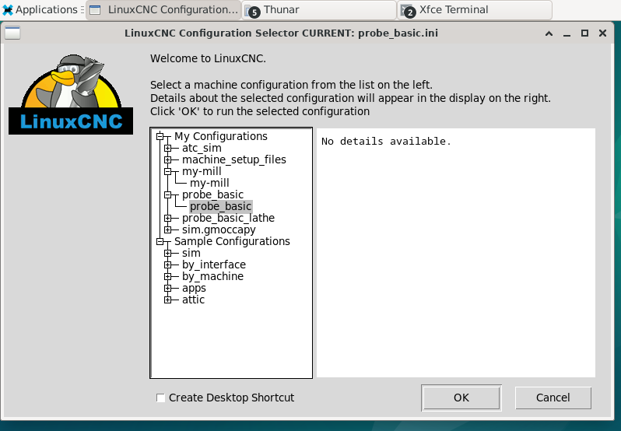Close the Configuration Selector window
621x431 pixels.
pyautogui.click(x=602, y=33)
